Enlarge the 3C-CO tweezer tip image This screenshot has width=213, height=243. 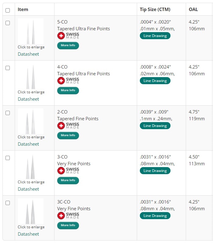31,211
